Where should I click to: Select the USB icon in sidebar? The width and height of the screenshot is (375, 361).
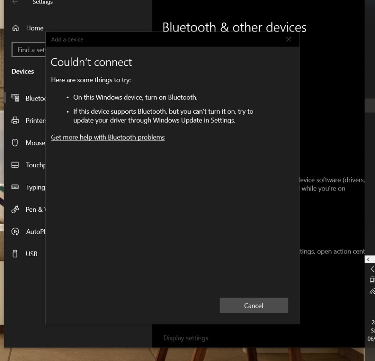tap(15, 254)
